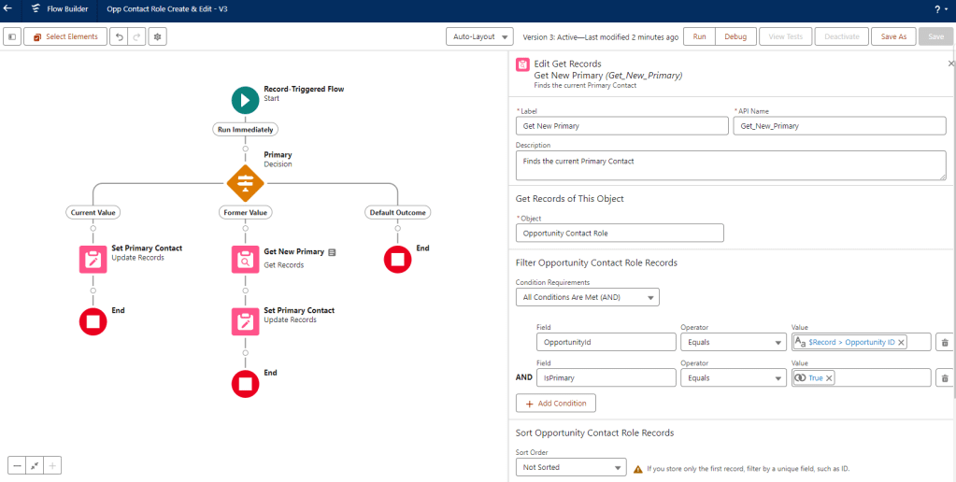Click the Save As button

(893, 36)
